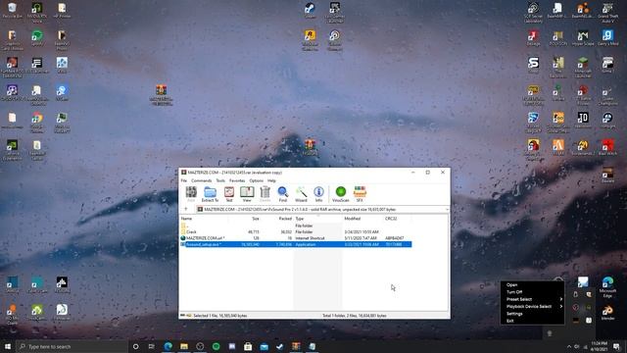
Task: Open the Options menu
Action: pyautogui.click(x=257, y=180)
